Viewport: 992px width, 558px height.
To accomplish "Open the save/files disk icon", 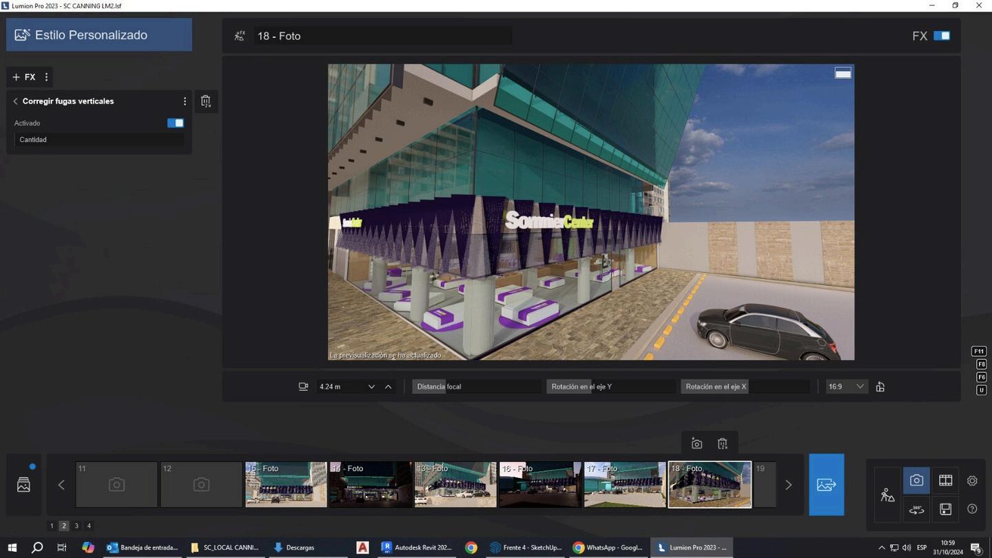I will [945, 509].
